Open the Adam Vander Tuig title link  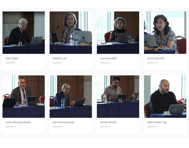(157, 122)
